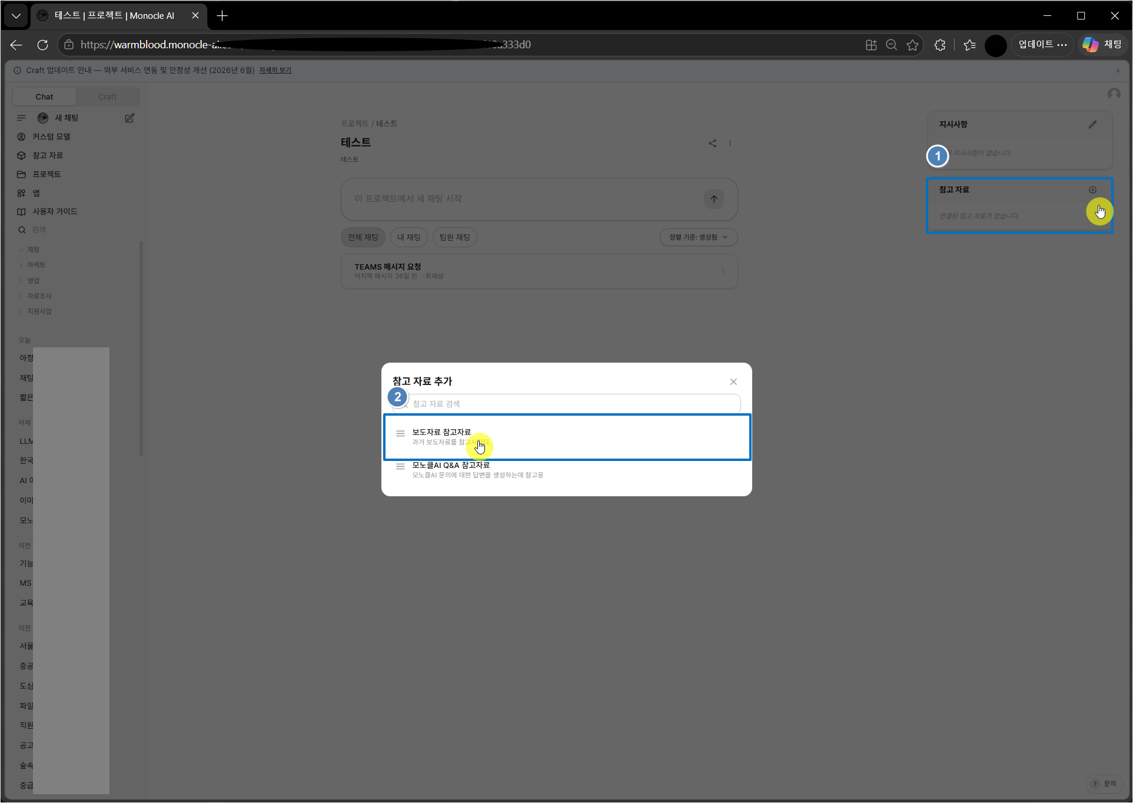
Task: Select the 팀원 채팅 filter
Action: (x=455, y=237)
